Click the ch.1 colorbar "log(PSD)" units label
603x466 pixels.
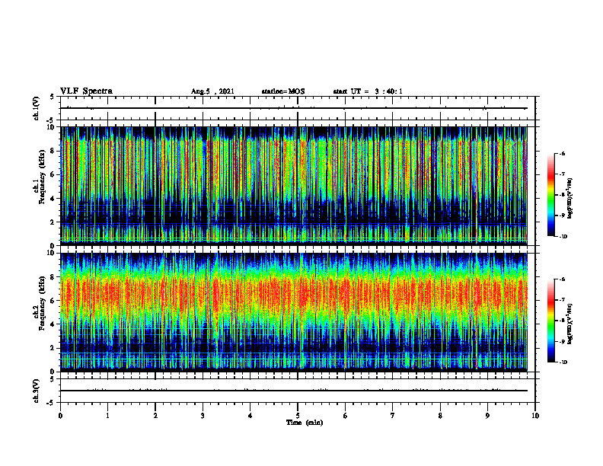[x=570, y=199]
